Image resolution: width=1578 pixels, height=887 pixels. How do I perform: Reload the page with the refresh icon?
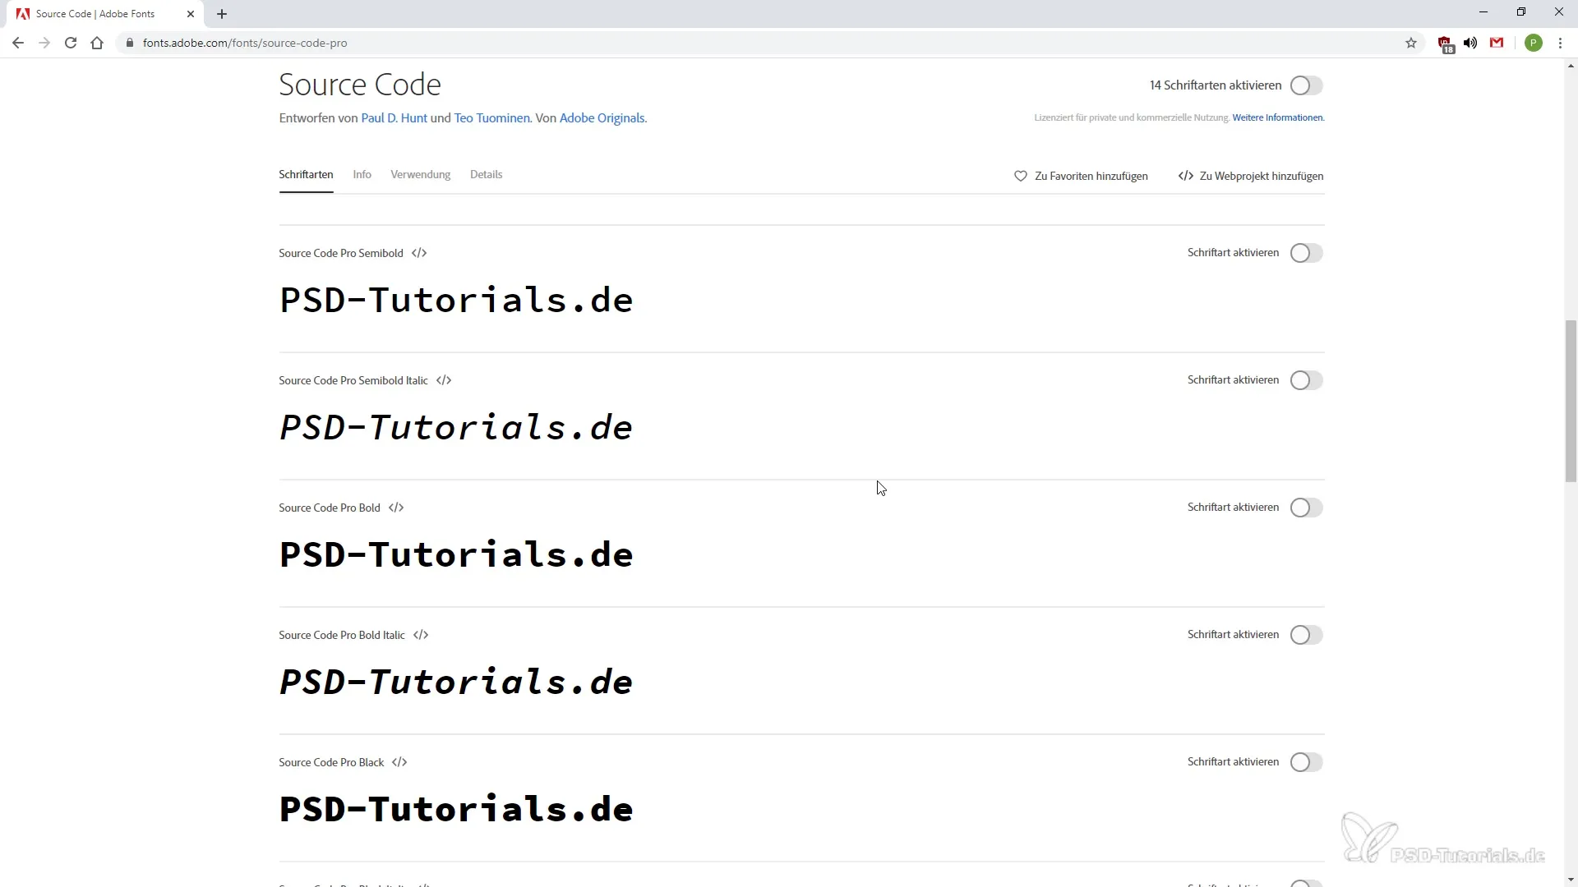[x=71, y=43]
